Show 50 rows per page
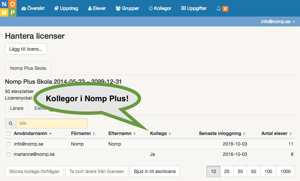Screen dimensions: 300x181 (x=254, y=171)
